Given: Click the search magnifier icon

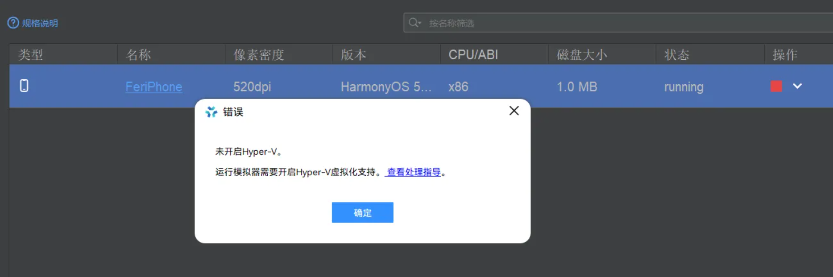Looking at the screenshot, I should [x=414, y=22].
